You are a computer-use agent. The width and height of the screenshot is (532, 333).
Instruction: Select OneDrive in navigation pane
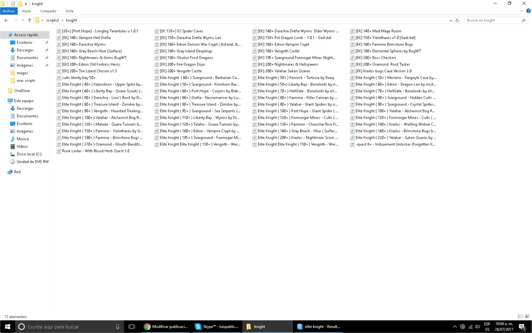[x=22, y=91]
